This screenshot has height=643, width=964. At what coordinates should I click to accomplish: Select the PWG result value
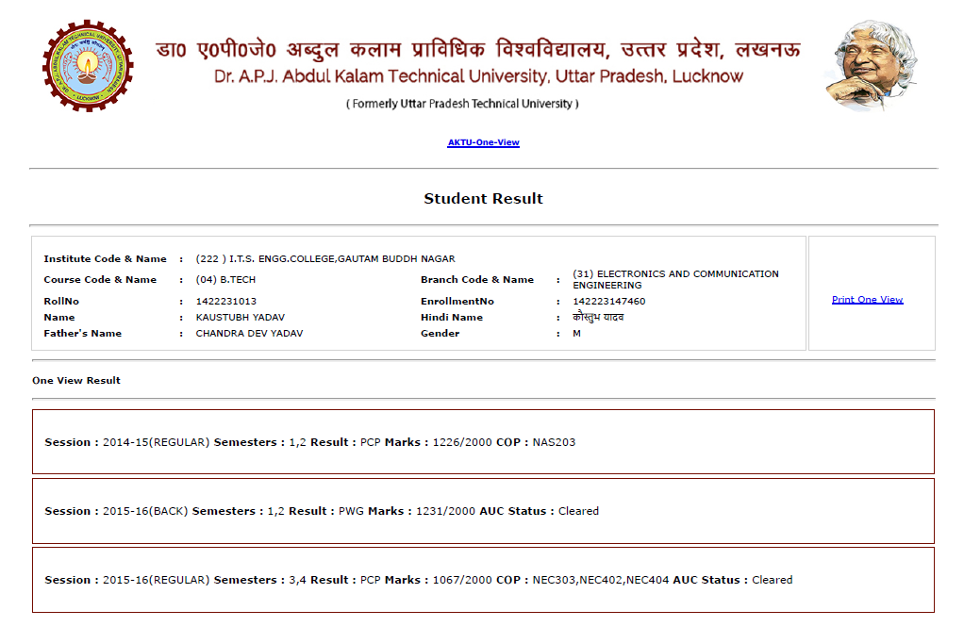coord(351,511)
